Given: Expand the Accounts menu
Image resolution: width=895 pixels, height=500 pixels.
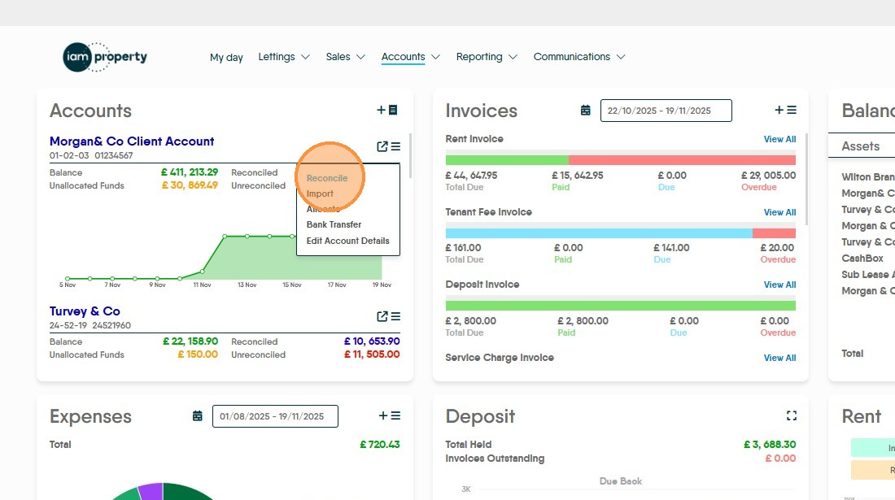Looking at the screenshot, I should pos(410,57).
